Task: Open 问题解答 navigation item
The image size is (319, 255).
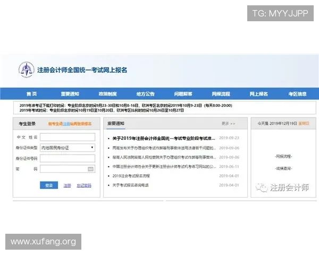Action: 183,94
